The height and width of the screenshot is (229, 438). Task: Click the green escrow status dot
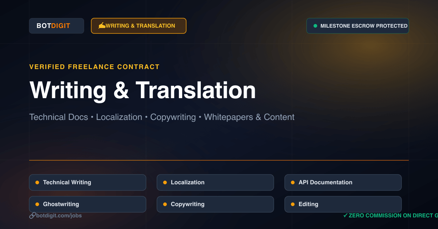pos(315,26)
